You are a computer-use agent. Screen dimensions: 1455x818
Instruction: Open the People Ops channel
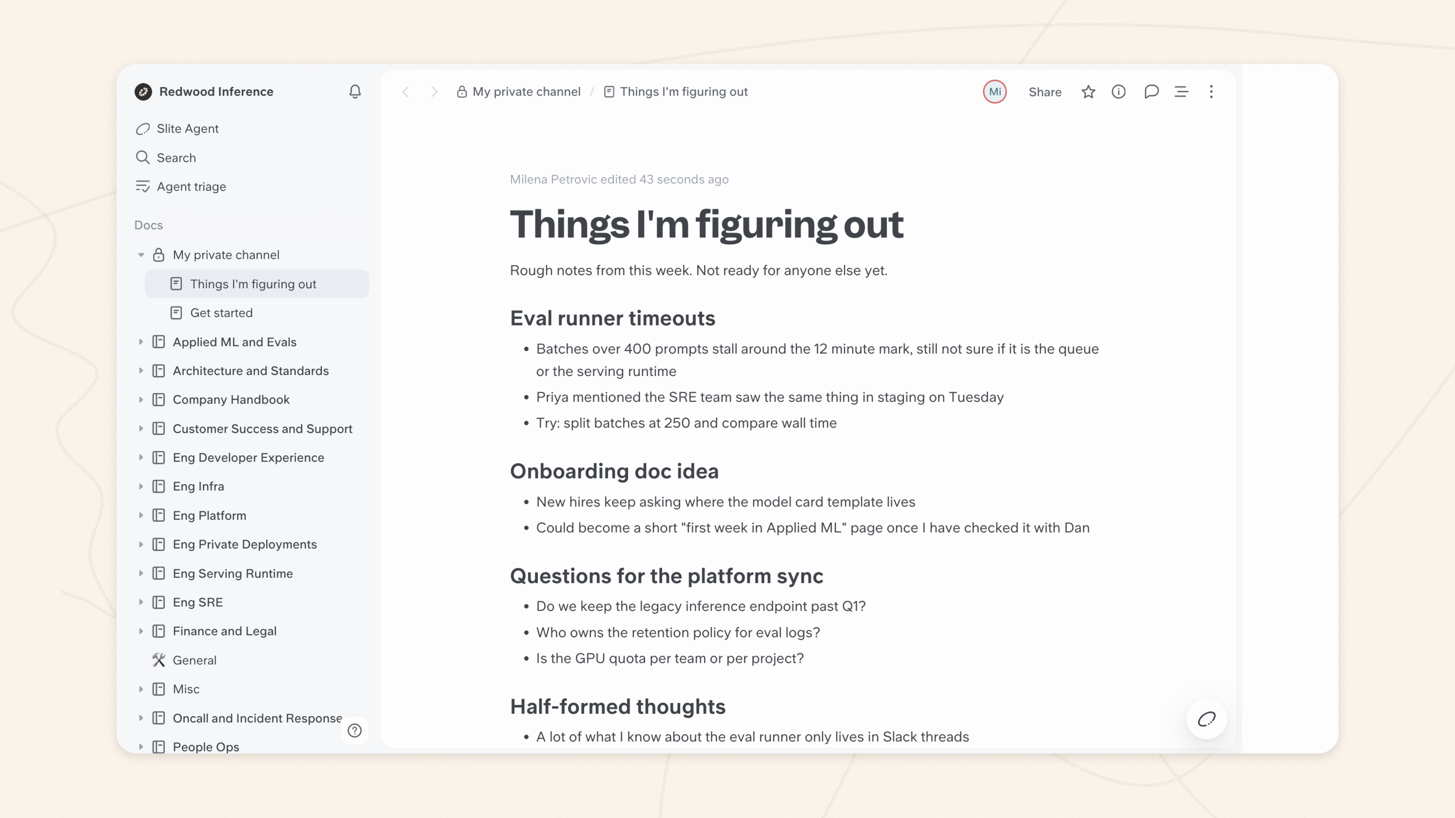[206, 746]
